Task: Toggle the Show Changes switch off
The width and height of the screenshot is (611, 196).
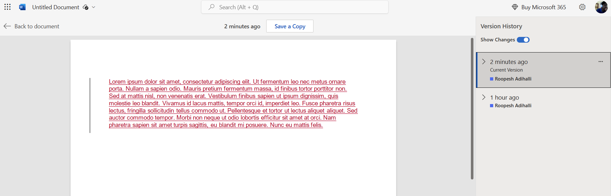Action: (x=523, y=40)
